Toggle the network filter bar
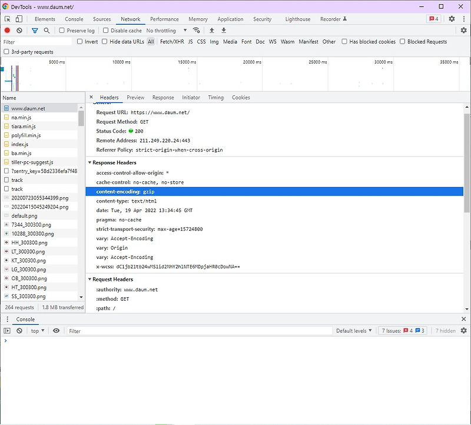This screenshot has width=471, height=425. pyautogui.click(x=34, y=30)
